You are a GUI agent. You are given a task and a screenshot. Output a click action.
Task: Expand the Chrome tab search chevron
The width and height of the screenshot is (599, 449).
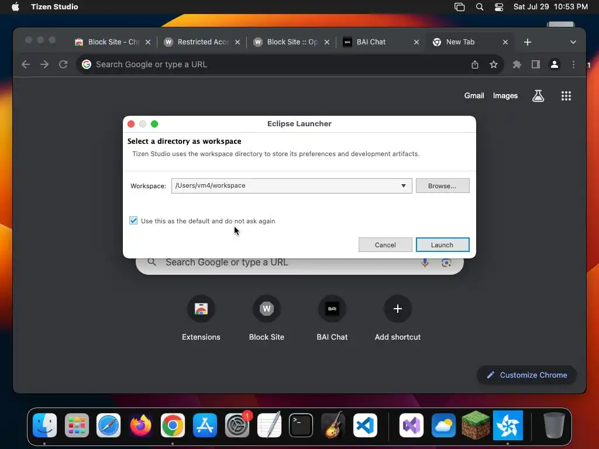(573, 42)
